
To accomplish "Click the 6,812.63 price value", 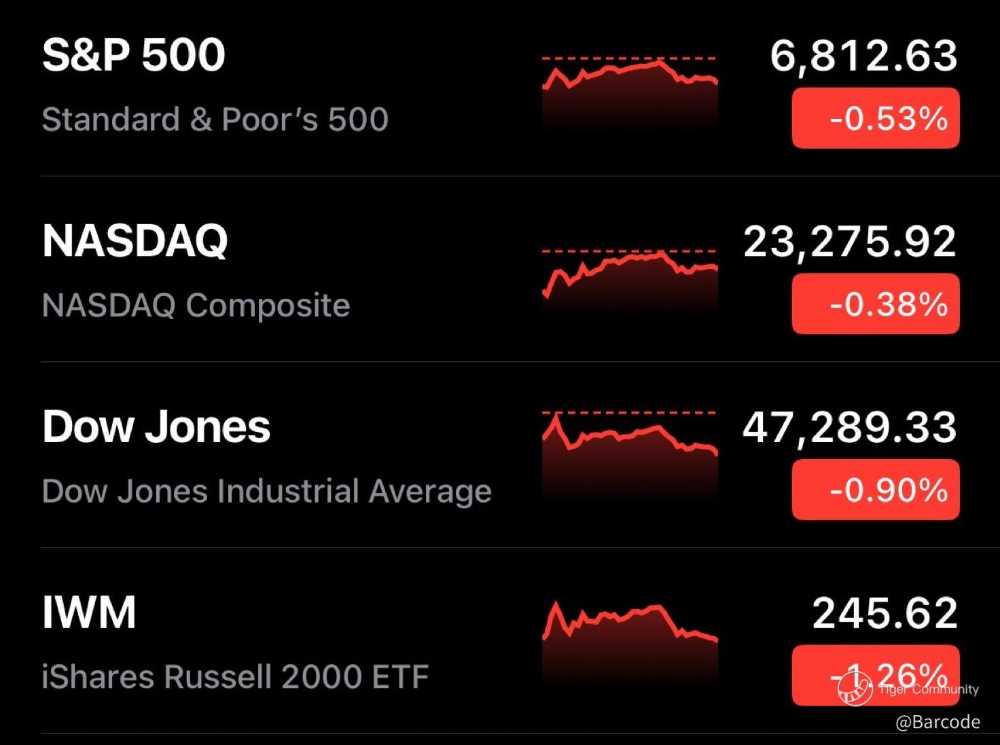I will pyautogui.click(x=863, y=56).
